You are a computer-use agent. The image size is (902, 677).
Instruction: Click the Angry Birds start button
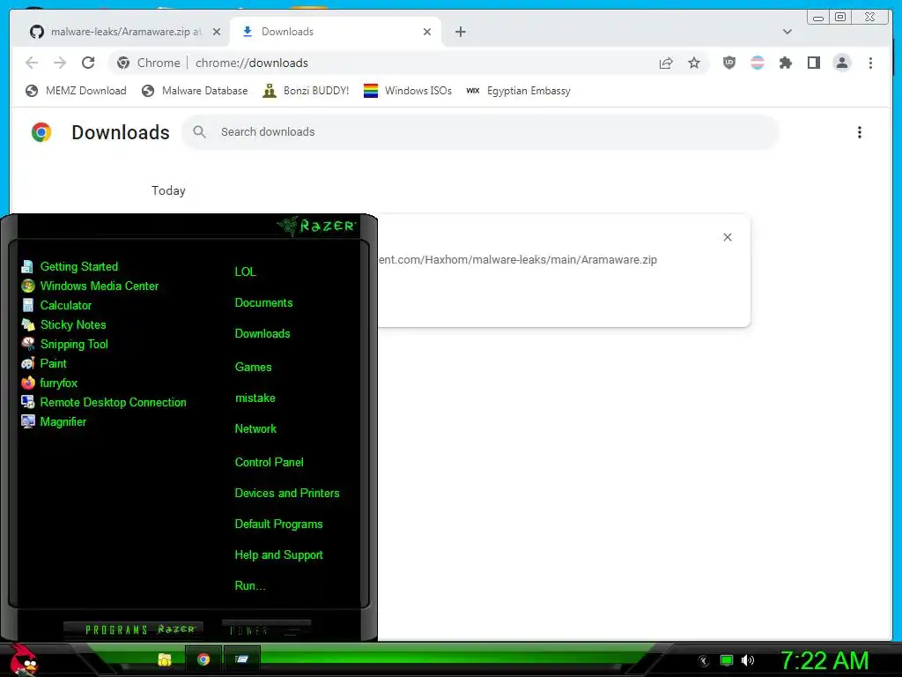tap(24, 659)
